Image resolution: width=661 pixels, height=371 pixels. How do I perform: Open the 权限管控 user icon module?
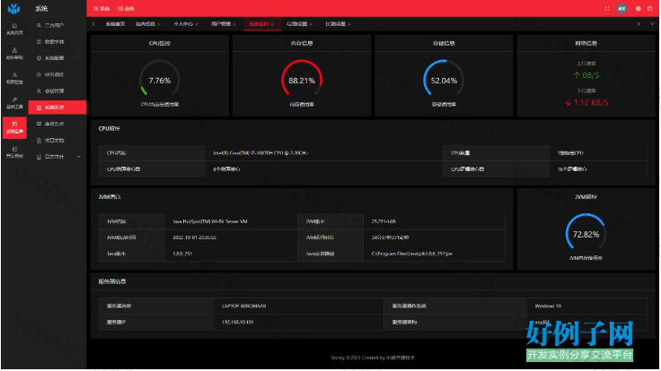click(14, 78)
